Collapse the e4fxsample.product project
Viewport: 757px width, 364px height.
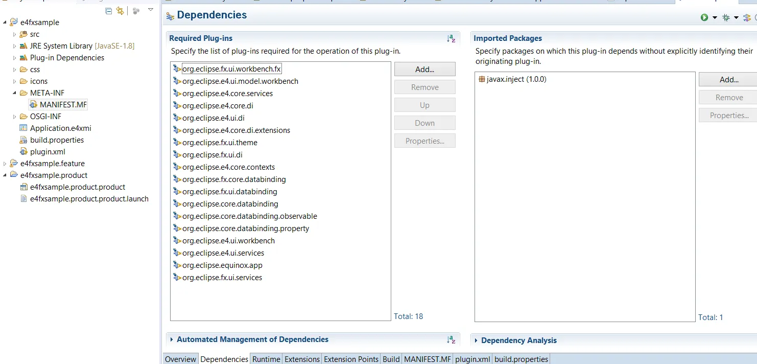tap(5, 175)
